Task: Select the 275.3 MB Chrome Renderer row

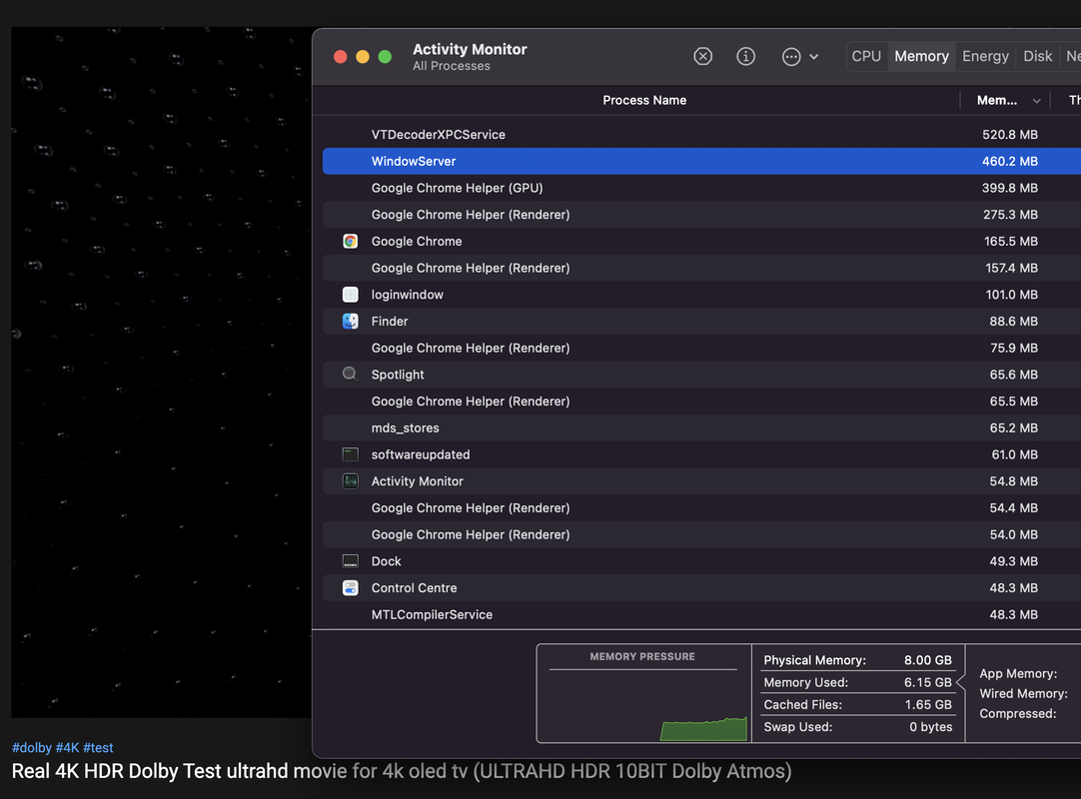Action: (701, 215)
